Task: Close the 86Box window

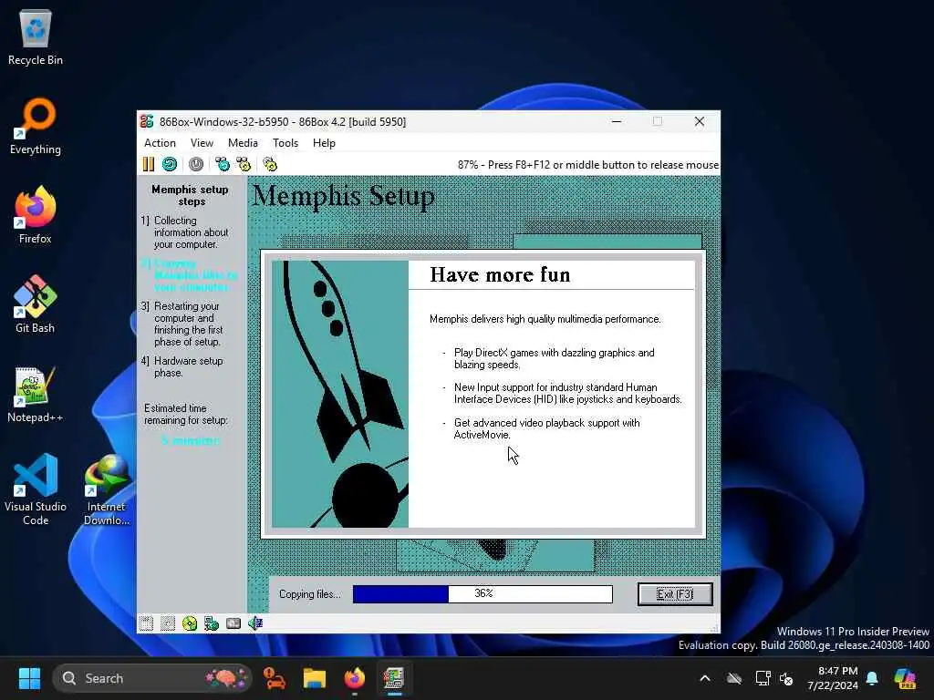Action: [700, 121]
